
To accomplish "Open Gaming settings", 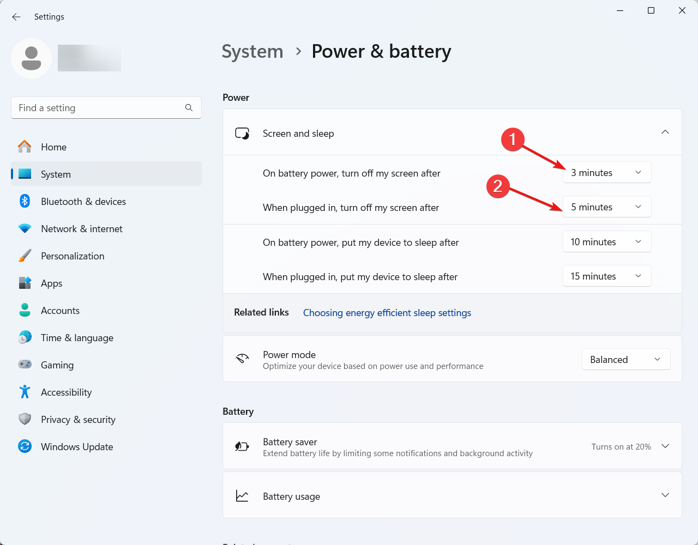I will coord(106,365).
